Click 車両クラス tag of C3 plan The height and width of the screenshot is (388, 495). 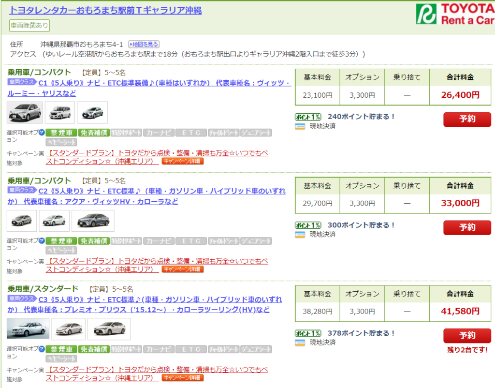(x=22, y=298)
